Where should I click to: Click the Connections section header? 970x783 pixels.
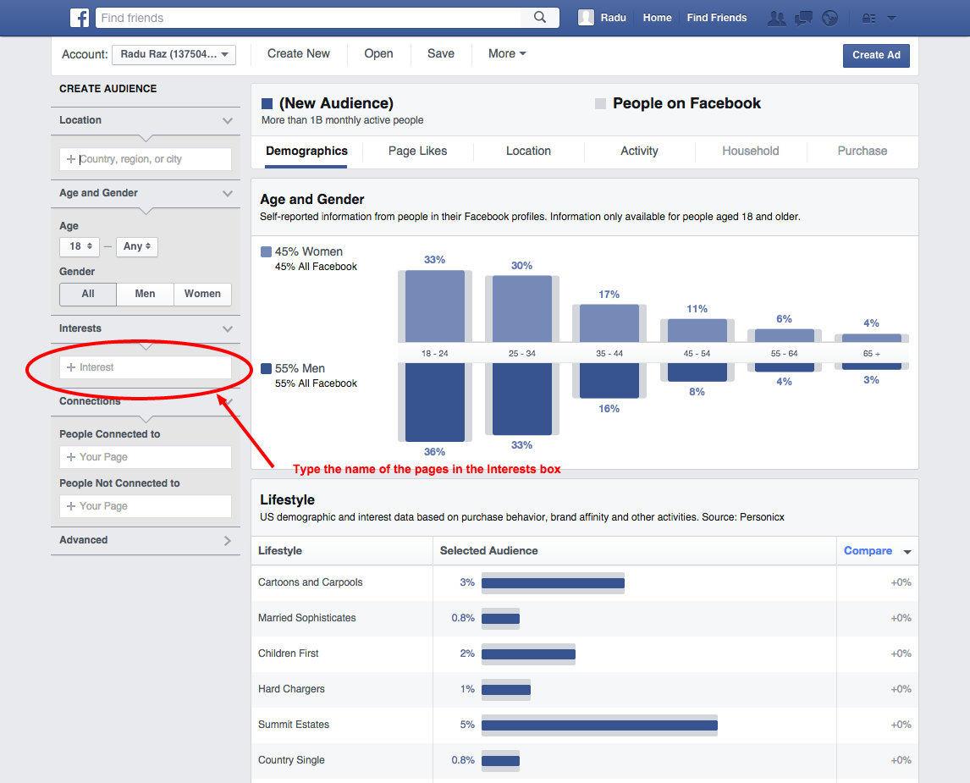click(x=146, y=401)
